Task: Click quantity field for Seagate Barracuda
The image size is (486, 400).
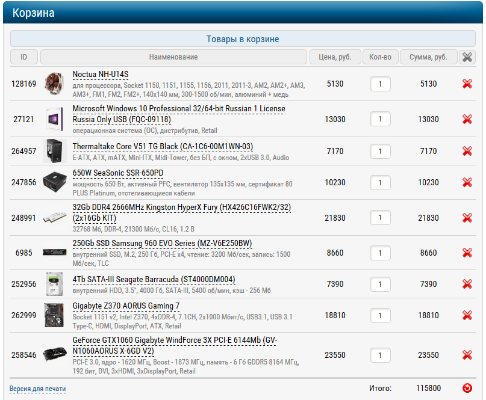Action: pyautogui.click(x=380, y=284)
